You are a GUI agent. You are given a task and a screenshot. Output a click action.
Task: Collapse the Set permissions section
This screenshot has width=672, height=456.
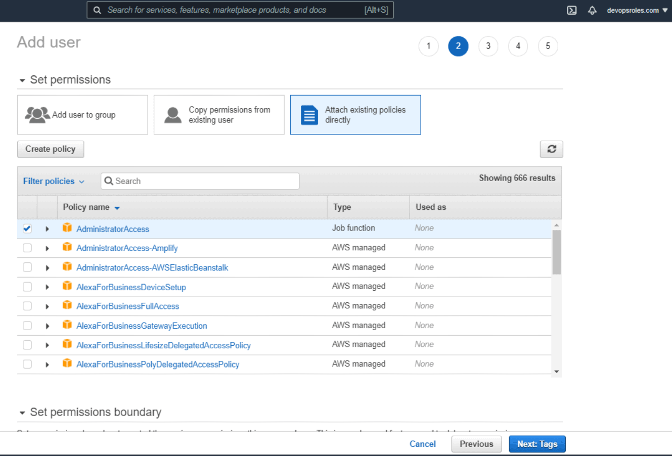coord(22,79)
